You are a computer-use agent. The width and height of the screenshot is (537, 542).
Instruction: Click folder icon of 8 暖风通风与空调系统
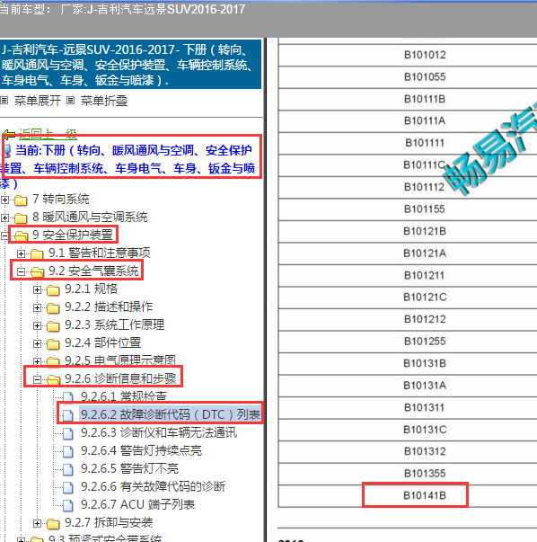pyautogui.click(x=21, y=218)
